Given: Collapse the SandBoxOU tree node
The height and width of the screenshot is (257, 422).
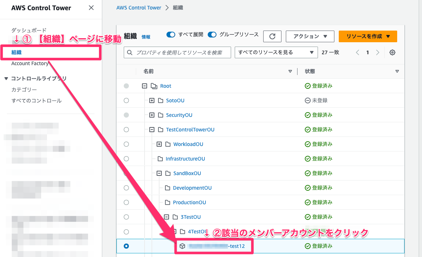Looking at the screenshot, I should point(159,173).
